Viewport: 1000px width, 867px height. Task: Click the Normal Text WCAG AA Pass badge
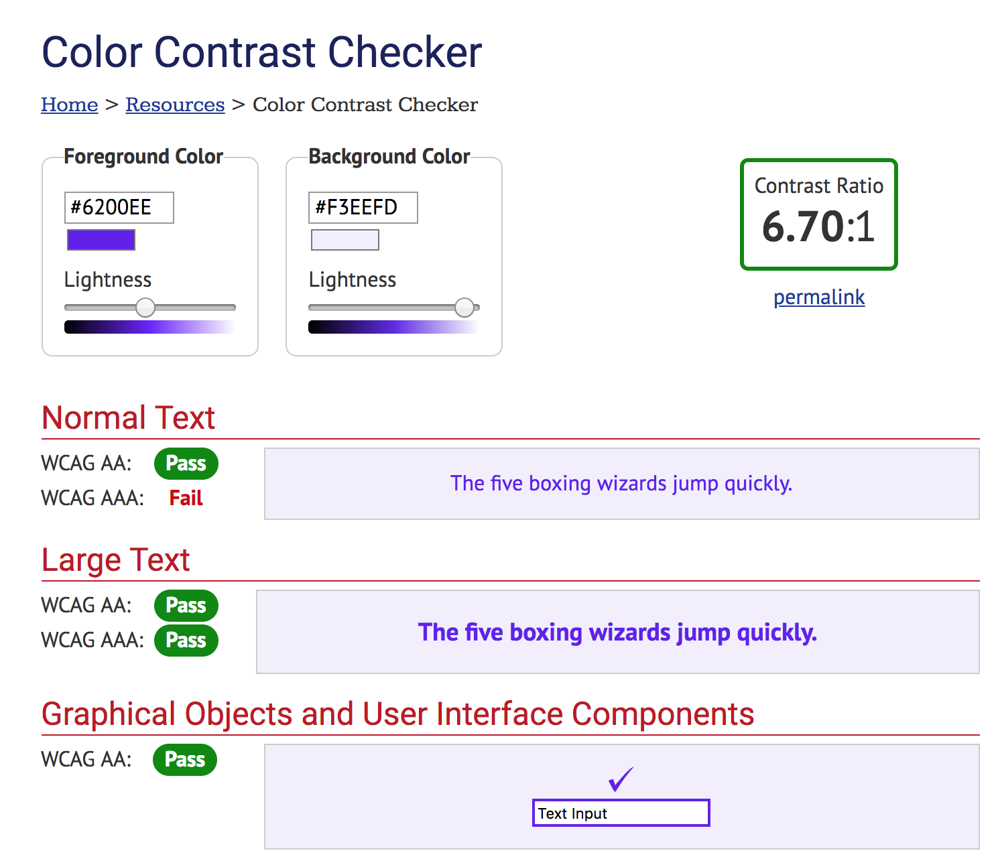coord(186,463)
